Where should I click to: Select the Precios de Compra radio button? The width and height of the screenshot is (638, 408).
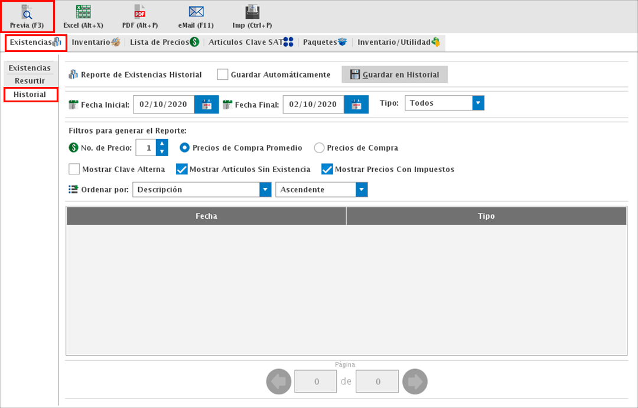click(319, 148)
